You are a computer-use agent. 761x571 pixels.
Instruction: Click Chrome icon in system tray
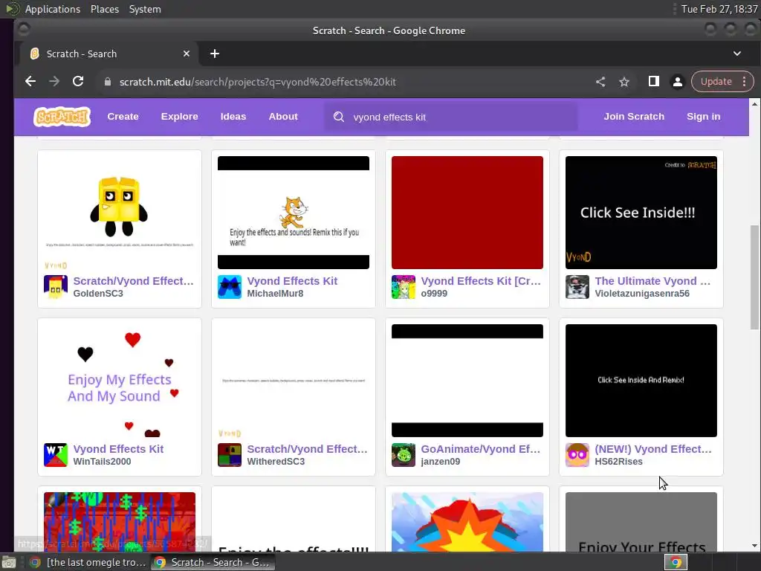tap(676, 562)
